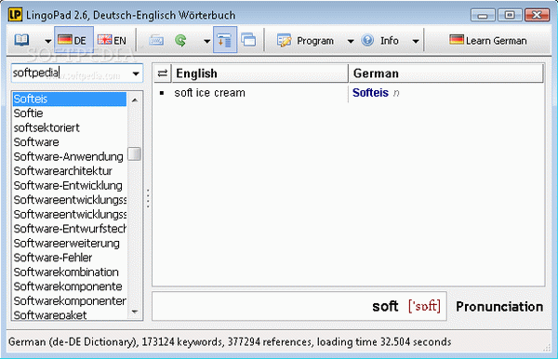Click the open dictionary book icon
Viewport: 558px width, 359px height.
click(x=21, y=40)
